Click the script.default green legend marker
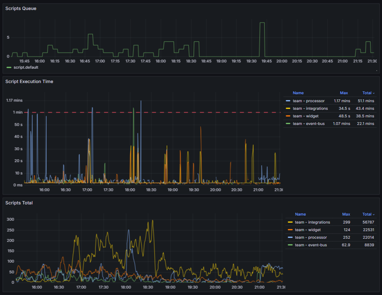Image resolution: width=382 pixels, height=295 pixels. coord(8,67)
